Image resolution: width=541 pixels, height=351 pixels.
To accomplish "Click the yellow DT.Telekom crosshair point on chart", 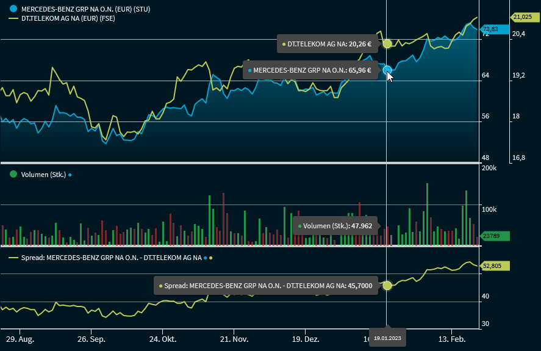I will pos(387,43).
